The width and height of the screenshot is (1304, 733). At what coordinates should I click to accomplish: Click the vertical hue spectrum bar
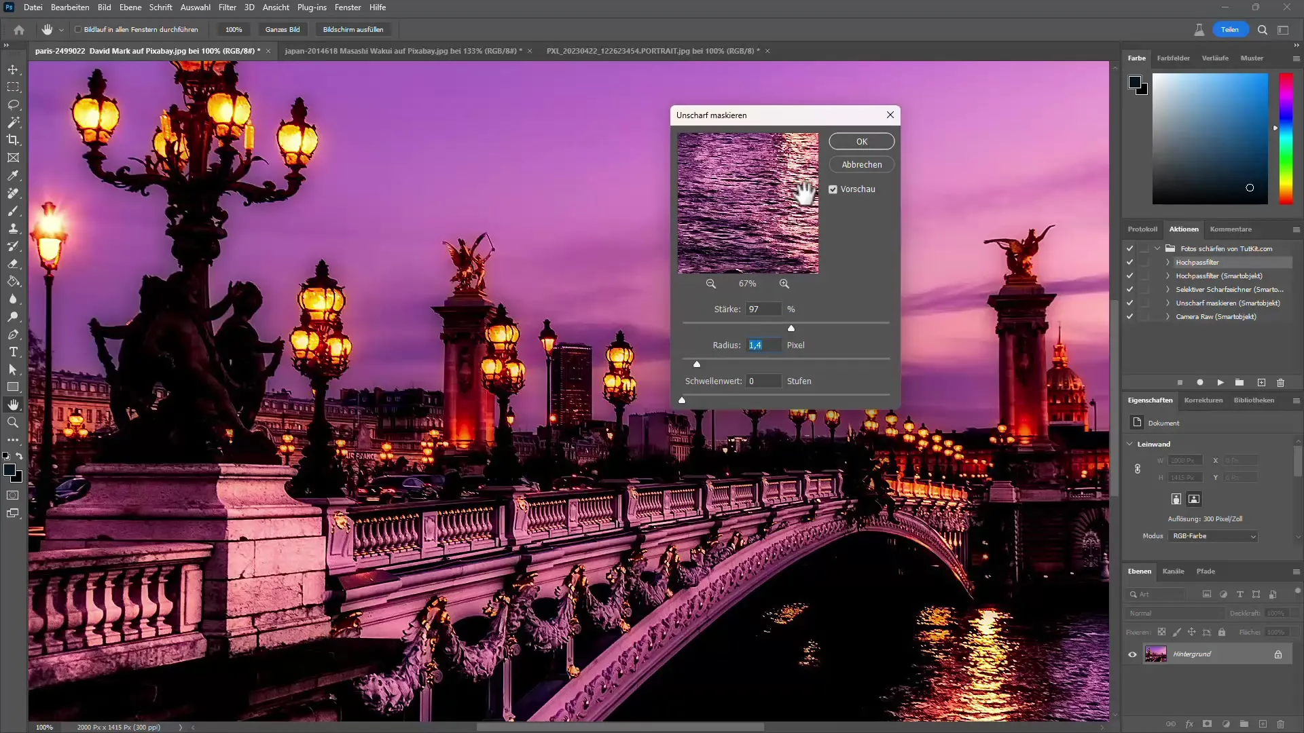pyautogui.click(x=1286, y=138)
